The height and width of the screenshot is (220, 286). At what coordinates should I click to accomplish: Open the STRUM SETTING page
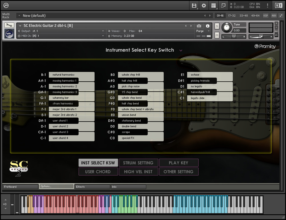139,163
